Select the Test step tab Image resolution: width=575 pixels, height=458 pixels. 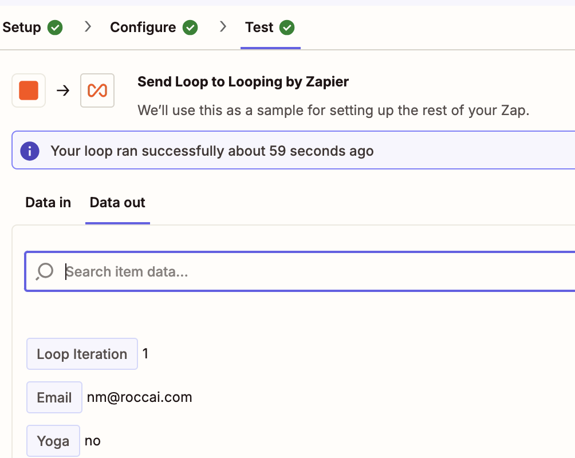coord(270,27)
